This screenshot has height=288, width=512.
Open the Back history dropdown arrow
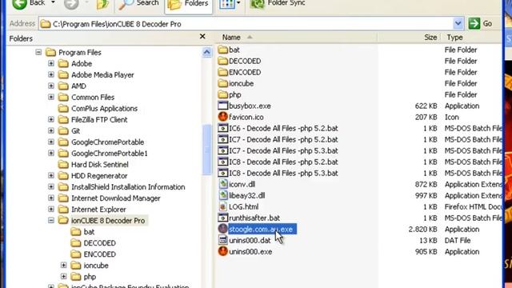click(53, 3)
